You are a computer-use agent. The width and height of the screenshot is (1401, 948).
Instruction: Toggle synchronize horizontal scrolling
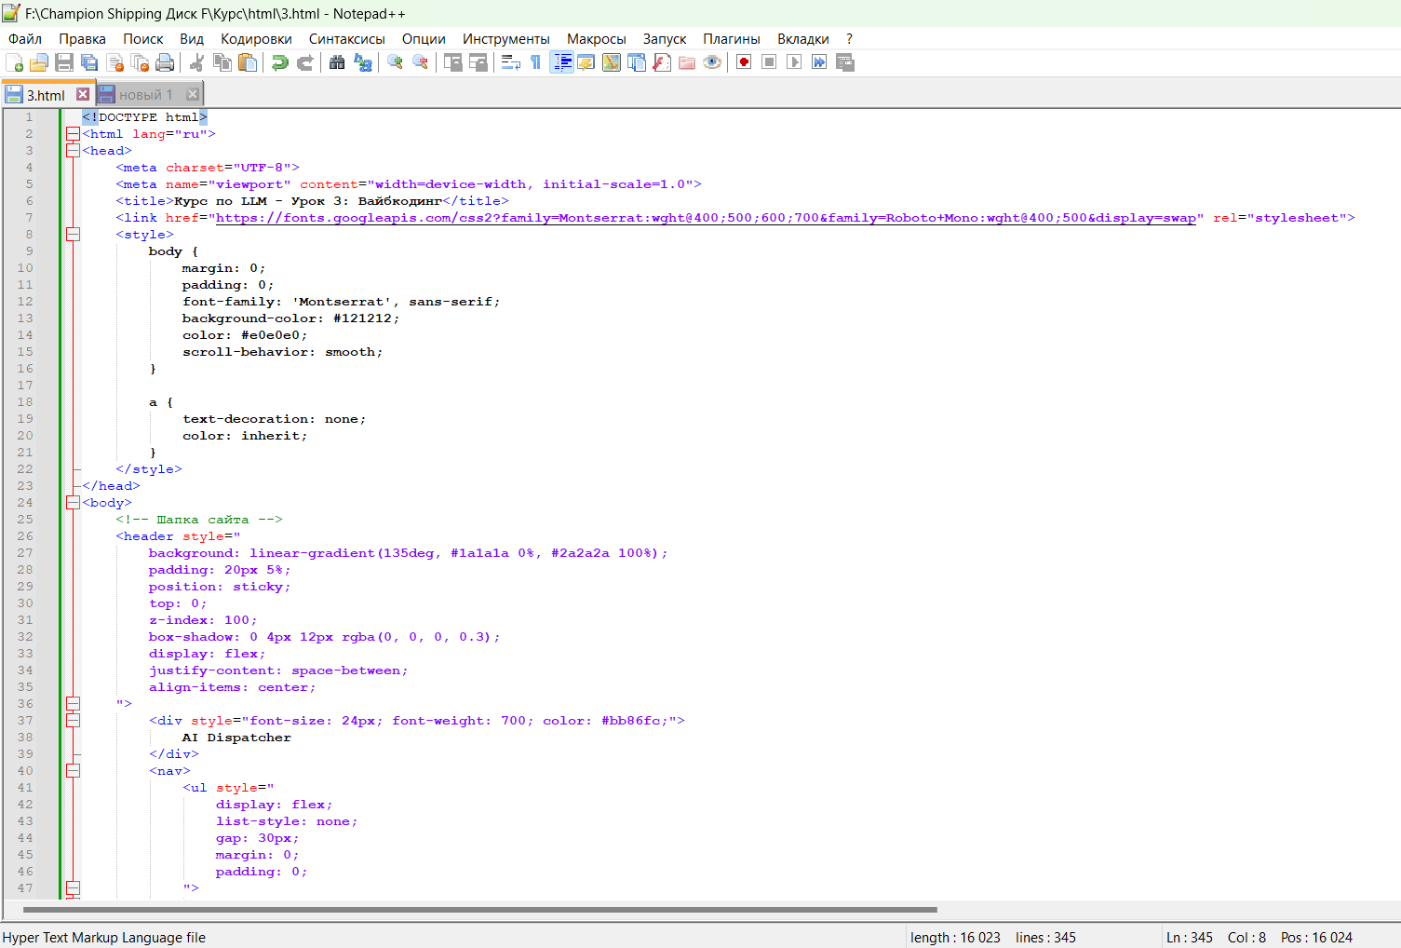[x=478, y=62]
